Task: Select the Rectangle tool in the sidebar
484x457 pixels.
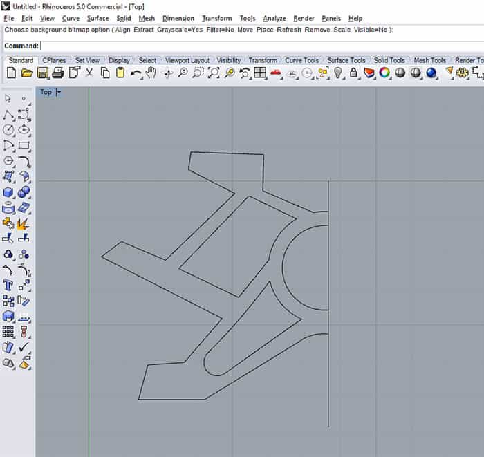Action: (24, 146)
